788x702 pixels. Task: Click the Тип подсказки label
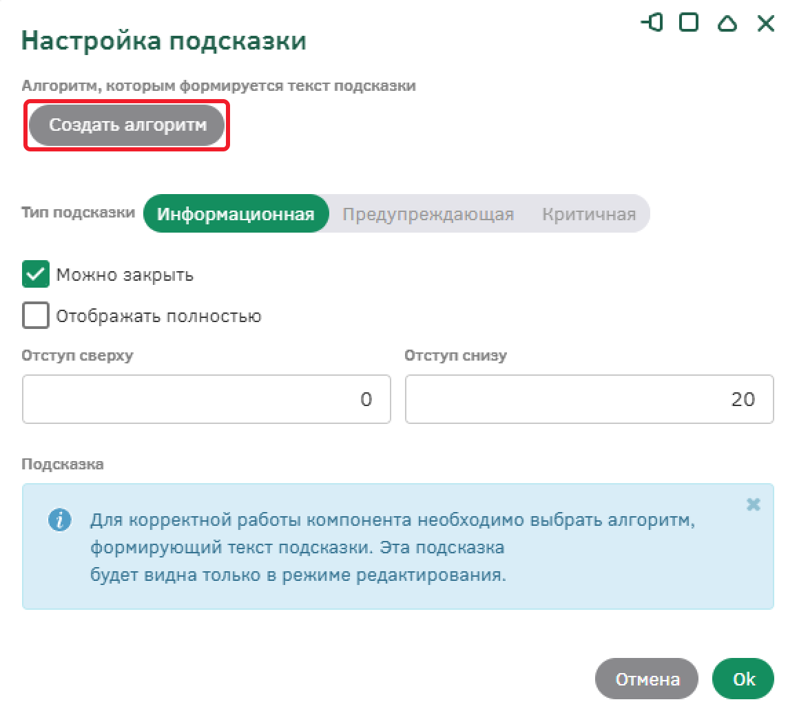click(x=78, y=213)
